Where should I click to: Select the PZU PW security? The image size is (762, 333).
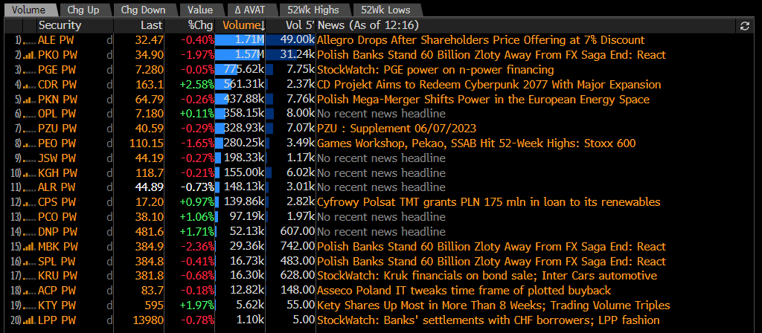(x=57, y=129)
